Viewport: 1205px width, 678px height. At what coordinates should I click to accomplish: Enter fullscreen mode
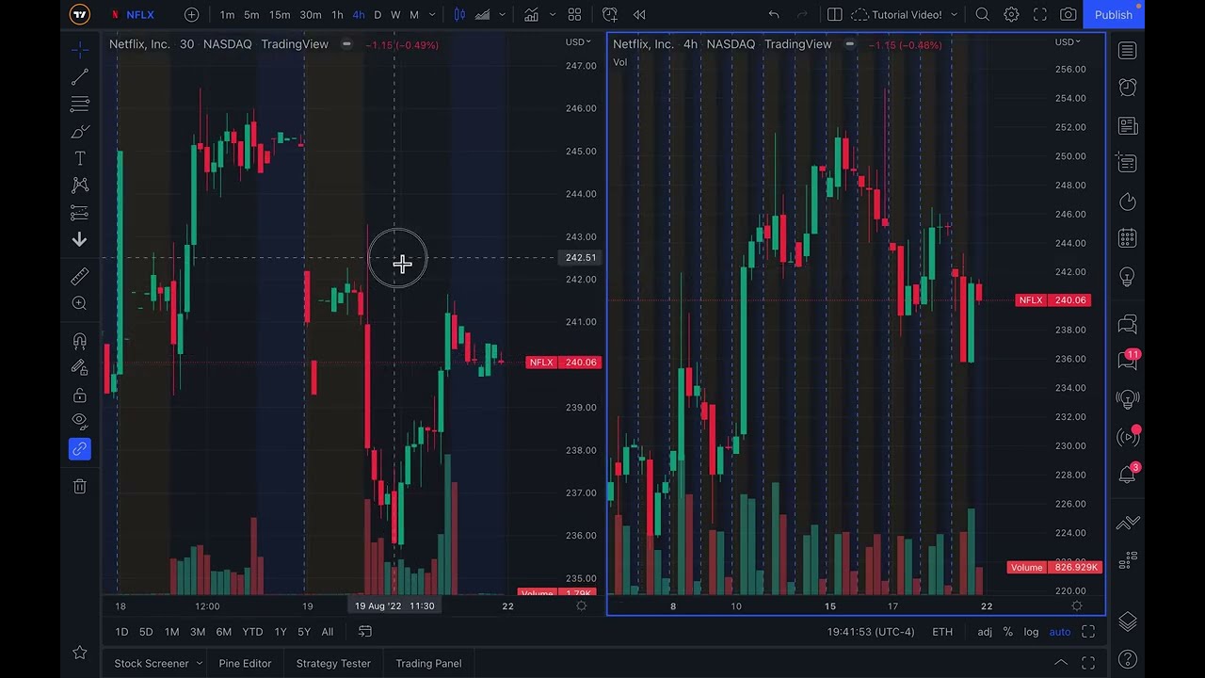[x=1040, y=14]
